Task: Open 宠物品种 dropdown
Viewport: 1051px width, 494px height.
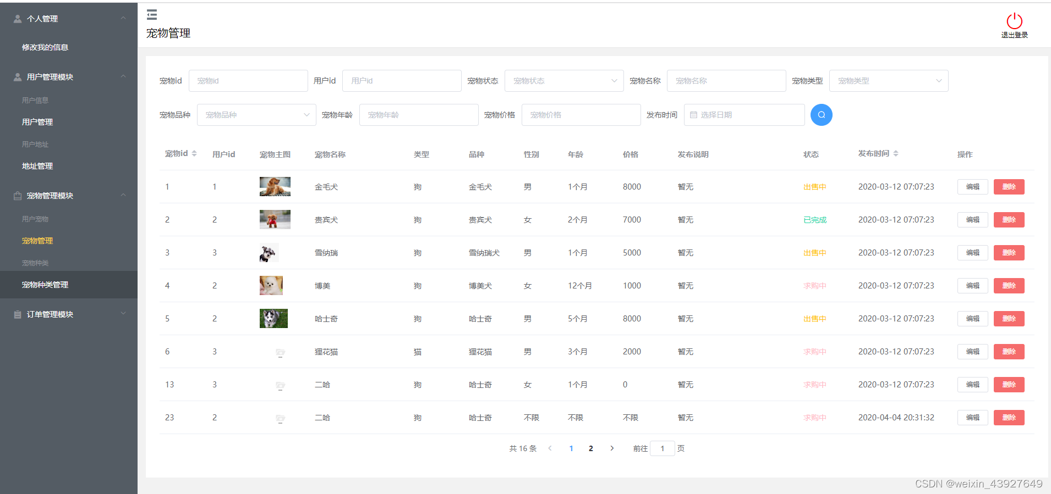Action: pyautogui.click(x=256, y=115)
